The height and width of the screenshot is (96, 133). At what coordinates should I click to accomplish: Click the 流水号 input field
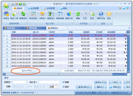point(49,82)
